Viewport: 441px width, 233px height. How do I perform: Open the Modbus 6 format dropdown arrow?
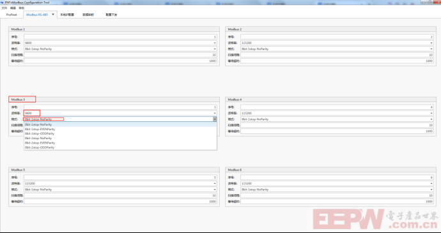(x=431, y=190)
